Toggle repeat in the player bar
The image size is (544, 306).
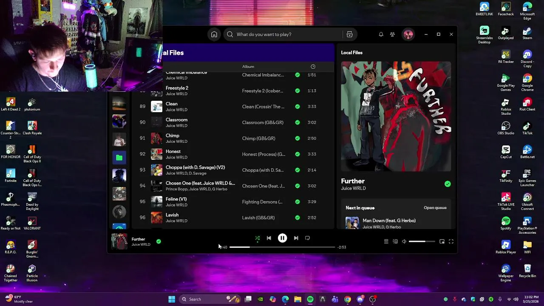pyautogui.click(x=307, y=238)
